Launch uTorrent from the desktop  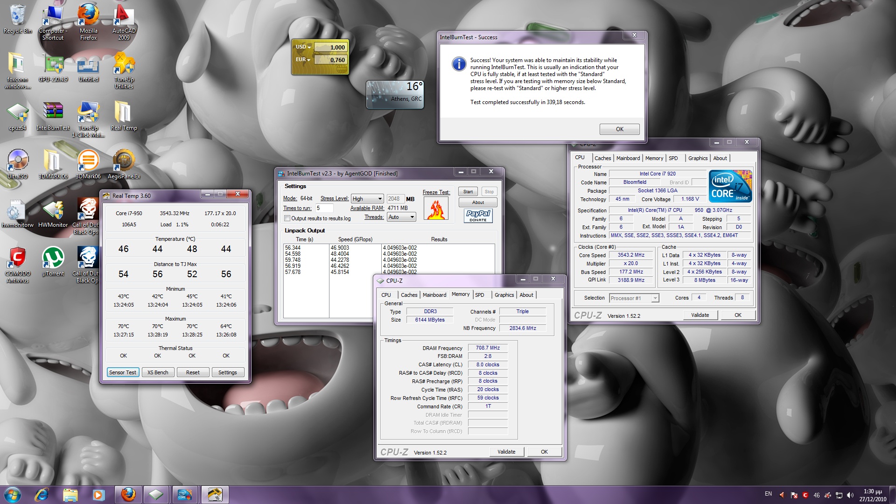tap(53, 261)
